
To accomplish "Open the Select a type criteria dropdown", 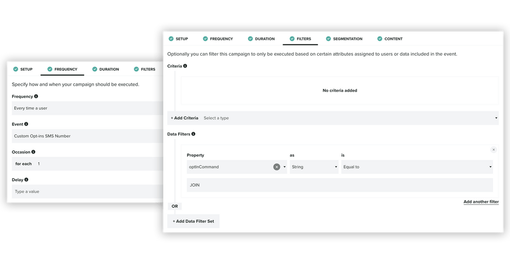I will click(x=349, y=118).
